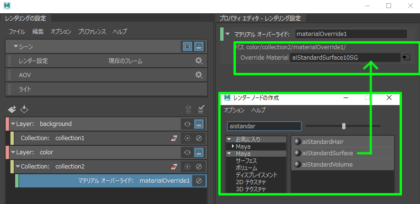
Task: Select ボリューム category
Action: 246,168
